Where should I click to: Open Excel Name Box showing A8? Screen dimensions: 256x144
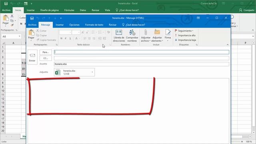click(x=11, y=36)
